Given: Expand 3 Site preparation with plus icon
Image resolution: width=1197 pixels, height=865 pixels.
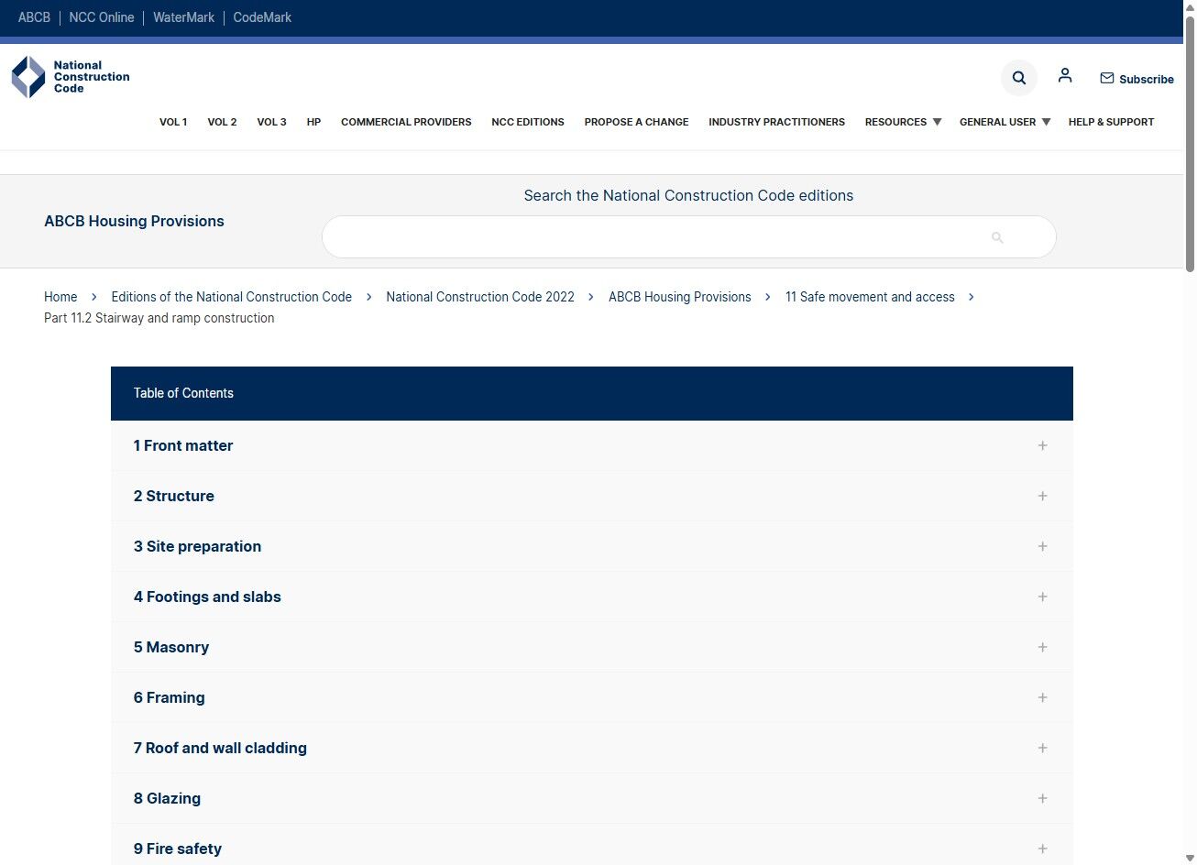Looking at the screenshot, I should tap(1042, 546).
